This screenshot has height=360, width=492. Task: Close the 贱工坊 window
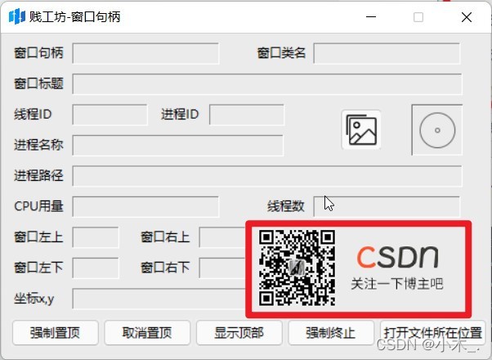click(x=466, y=16)
